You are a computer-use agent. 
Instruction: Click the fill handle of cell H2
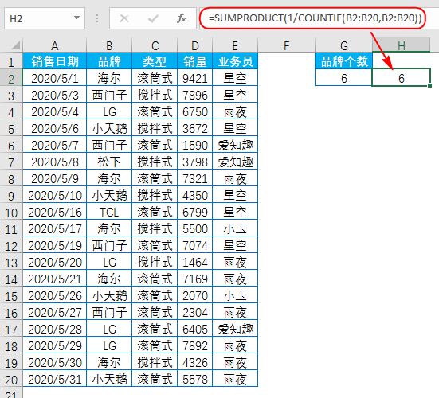coord(429,86)
